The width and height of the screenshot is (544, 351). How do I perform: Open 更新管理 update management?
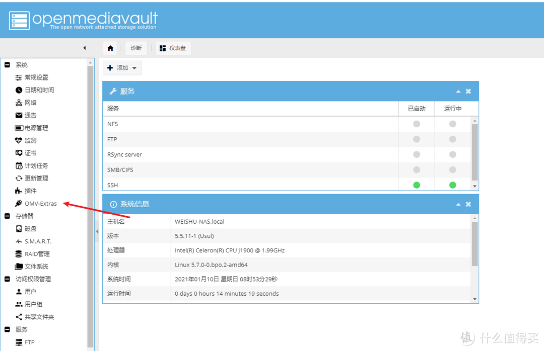click(36, 178)
